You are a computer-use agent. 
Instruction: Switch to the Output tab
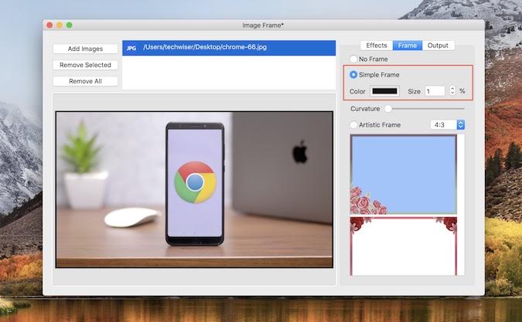pos(438,46)
